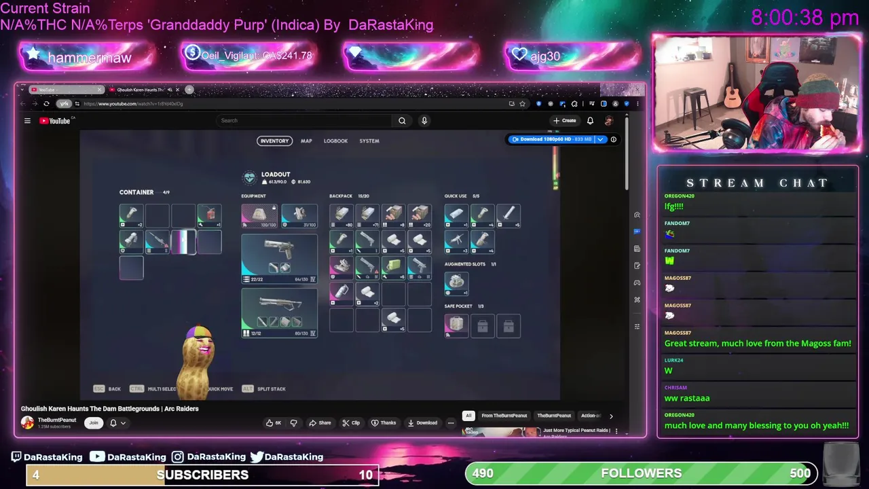Screen dimensions: 869x489
Task: Click the Create button in YouTube header
Action: [x=565, y=121]
